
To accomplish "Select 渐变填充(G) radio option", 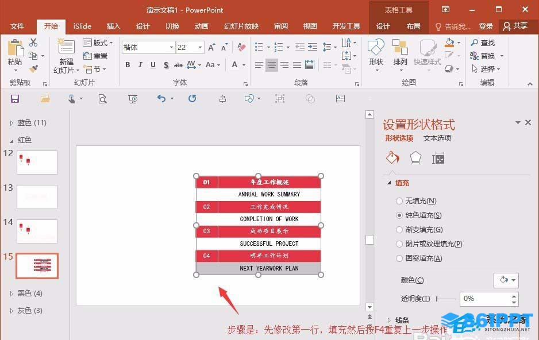I will [399, 230].
